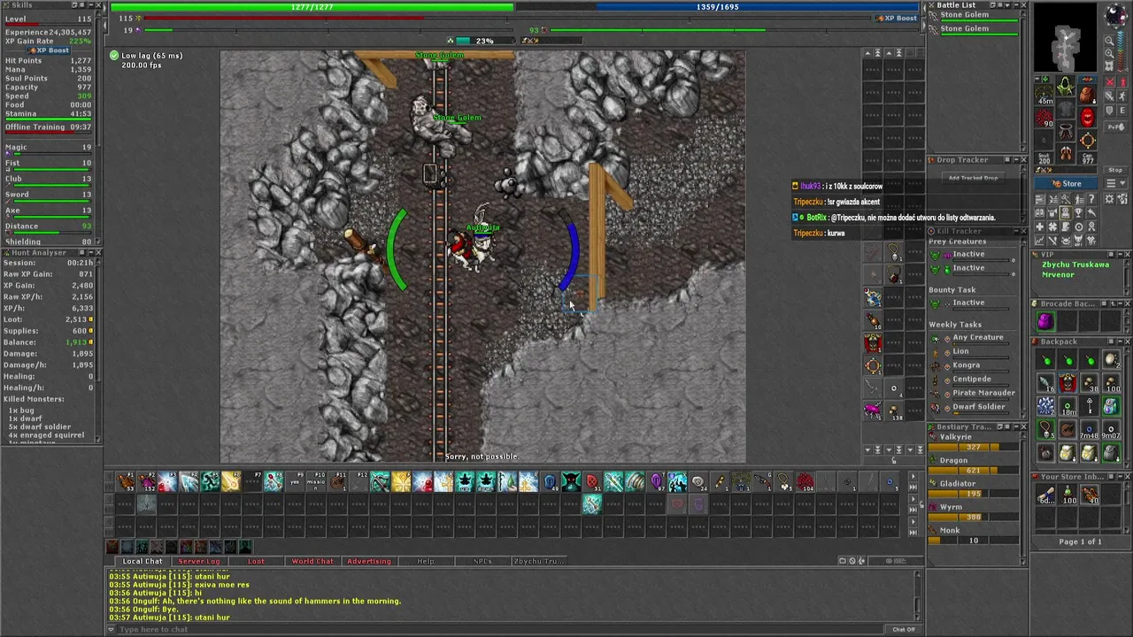Open the question mark help icon
This screenshot has height=637, width=1133.
click(1091, 200)
